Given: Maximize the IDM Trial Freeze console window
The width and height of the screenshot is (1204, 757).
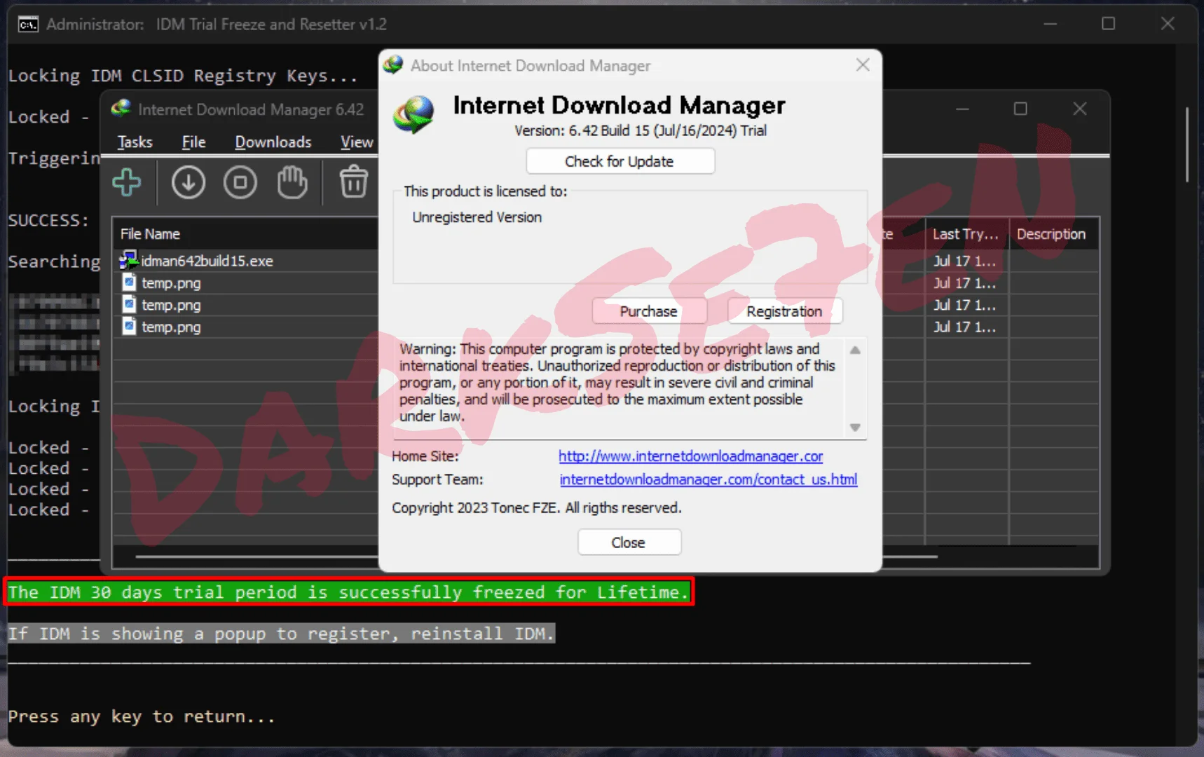Looking at the screenshot, I should pyautogui.click(x=1109, y=24).
